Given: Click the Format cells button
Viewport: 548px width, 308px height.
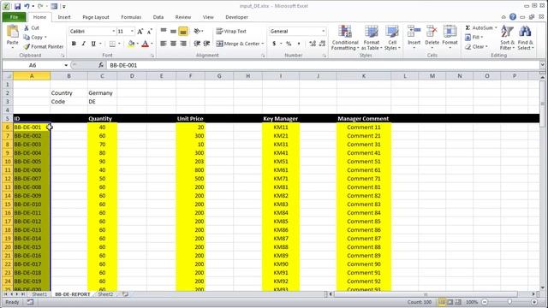Looking at the screenshot, I should [x=450, y=37].
